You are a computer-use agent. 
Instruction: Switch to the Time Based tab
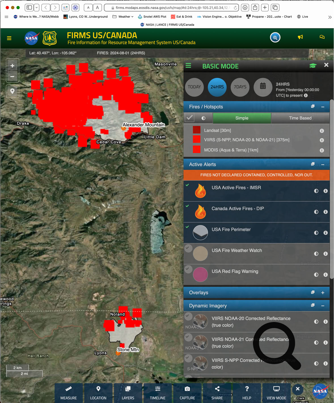pos(300,118)
